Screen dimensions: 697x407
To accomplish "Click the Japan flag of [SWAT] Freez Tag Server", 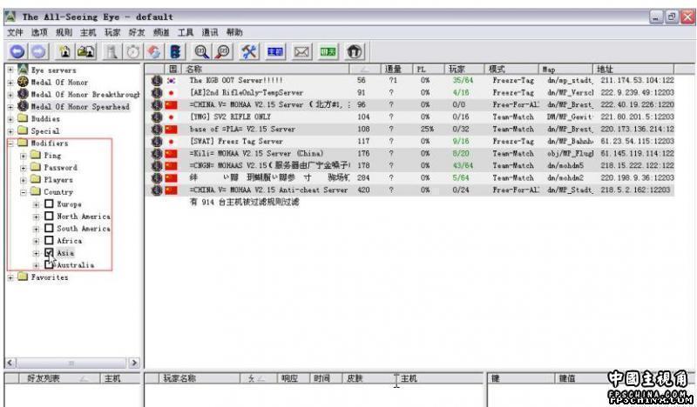I will click(x=171, y=142).
